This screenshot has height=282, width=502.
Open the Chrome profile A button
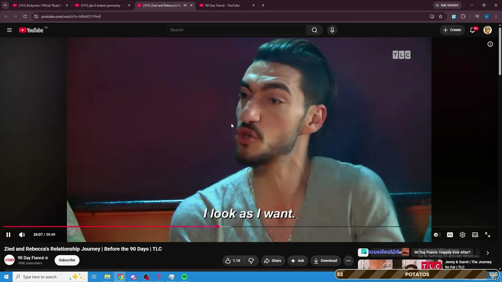[x=487, y=16]
